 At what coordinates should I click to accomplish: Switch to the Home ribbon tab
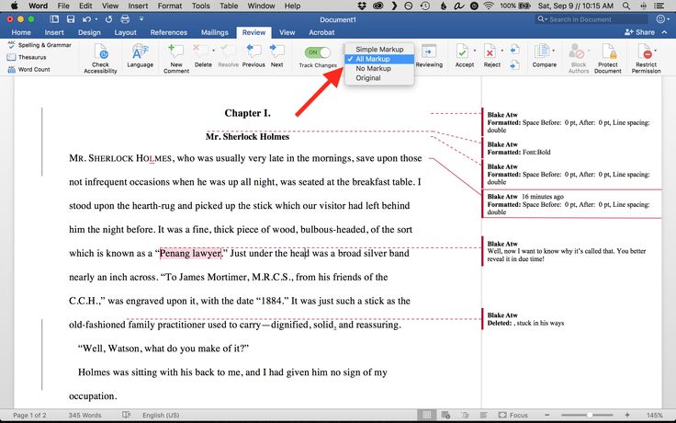(21, 32)
